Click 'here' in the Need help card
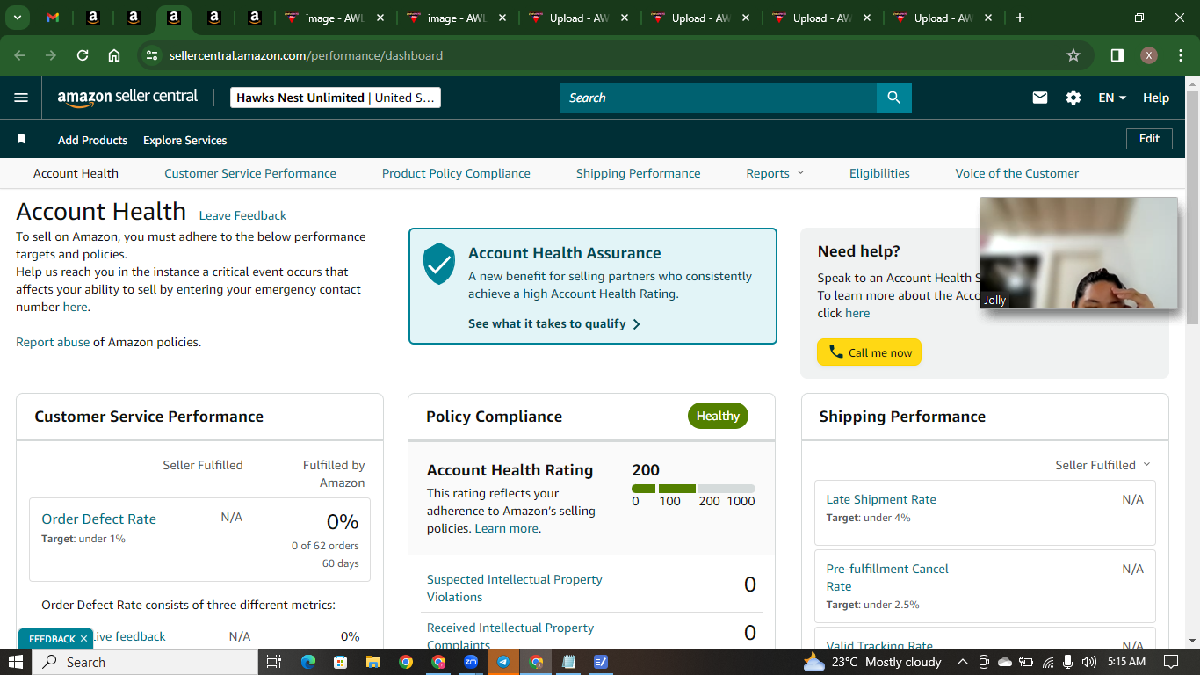1200x675 pixels. (x=857, y=313)
